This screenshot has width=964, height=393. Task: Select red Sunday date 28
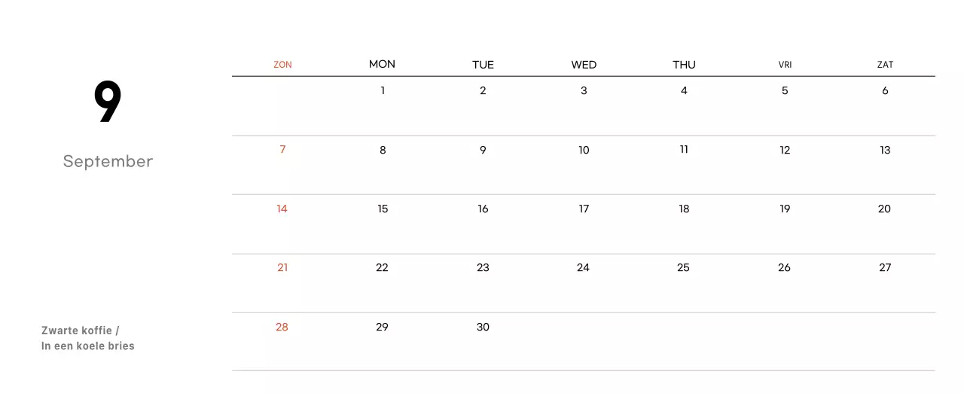click(x=282, y=327)
